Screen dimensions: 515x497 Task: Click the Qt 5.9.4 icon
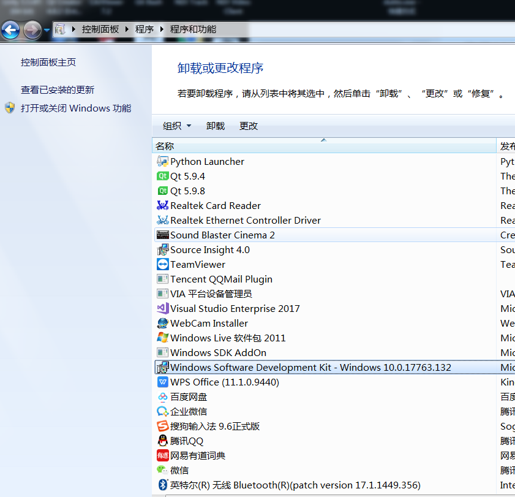point(162,176)
